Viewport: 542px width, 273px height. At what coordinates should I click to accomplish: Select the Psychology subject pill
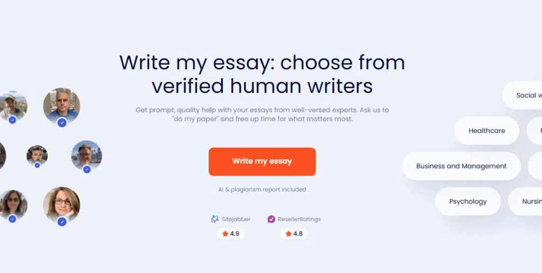tap(468, 202)
